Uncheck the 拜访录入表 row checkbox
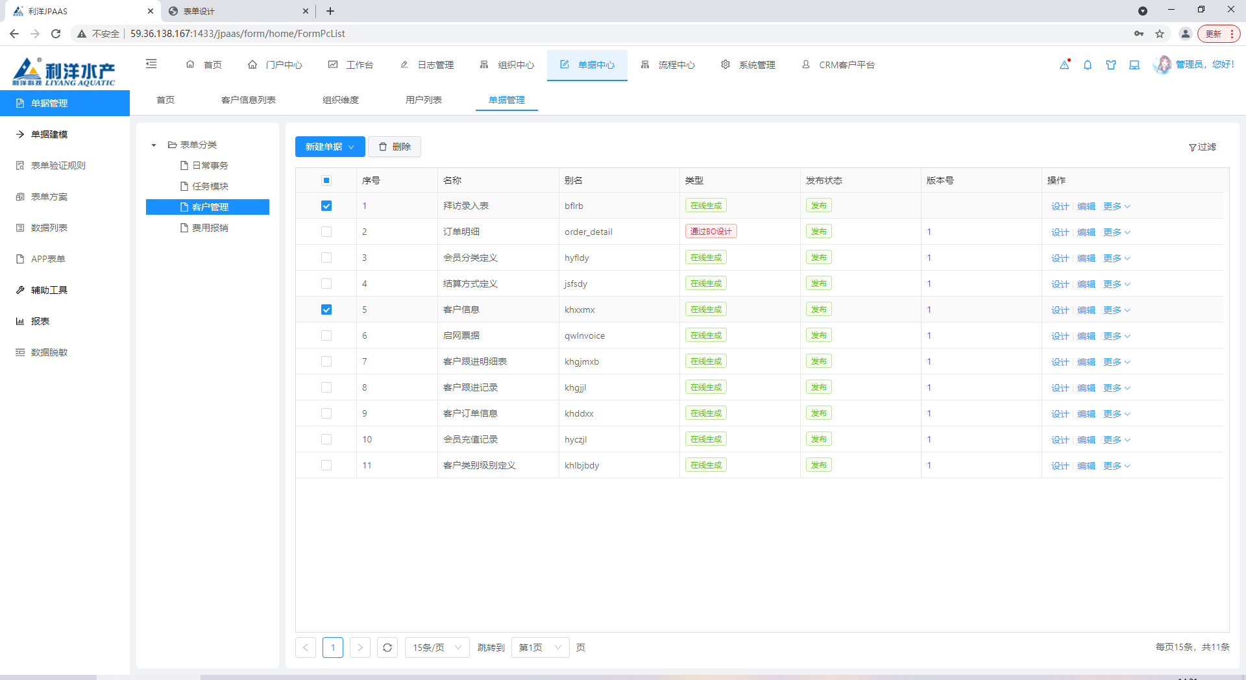 (326, 206)
